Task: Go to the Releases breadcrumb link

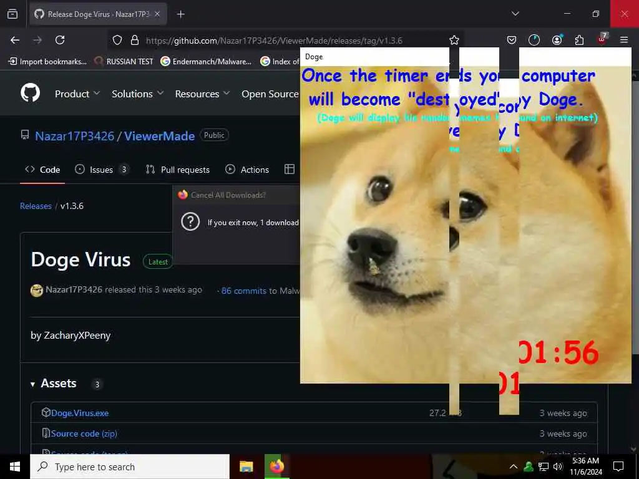Action: pos(36,206)
